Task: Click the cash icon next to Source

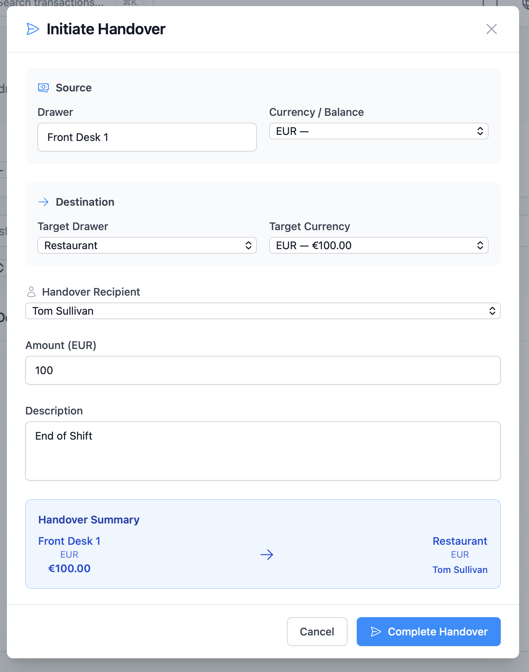Action: [x=43, y=88]
